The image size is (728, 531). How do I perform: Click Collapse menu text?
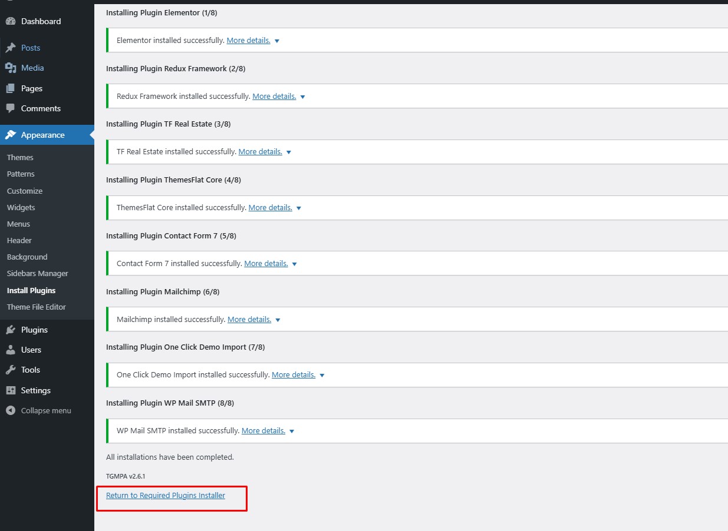point(46,410)
